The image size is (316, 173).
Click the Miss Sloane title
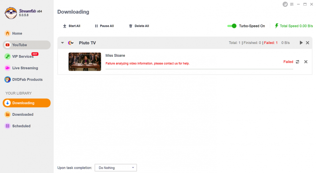coord(115,56)
